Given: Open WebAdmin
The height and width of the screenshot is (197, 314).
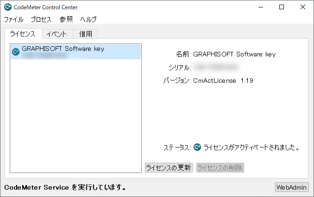Looking at the screenshot, I should click(x=292, y=187).
